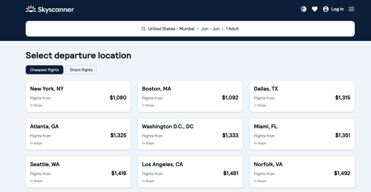Select the Norfolk, VA departure card

click(302, 172)
